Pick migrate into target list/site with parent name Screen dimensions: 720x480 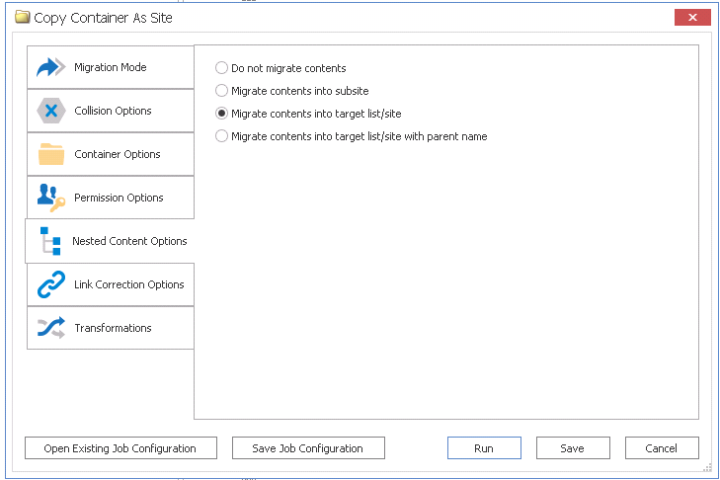221,136
